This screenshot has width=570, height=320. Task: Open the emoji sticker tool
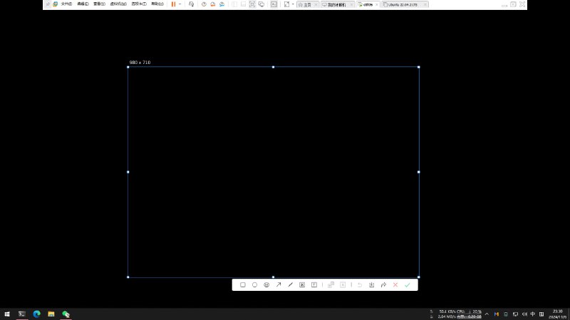(x=266, y=285)
